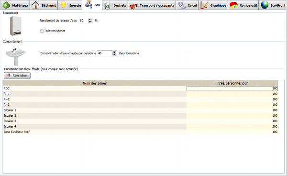Open the Matériaux tab
This screenshot has width=287, height=176.
click(15, 5)
